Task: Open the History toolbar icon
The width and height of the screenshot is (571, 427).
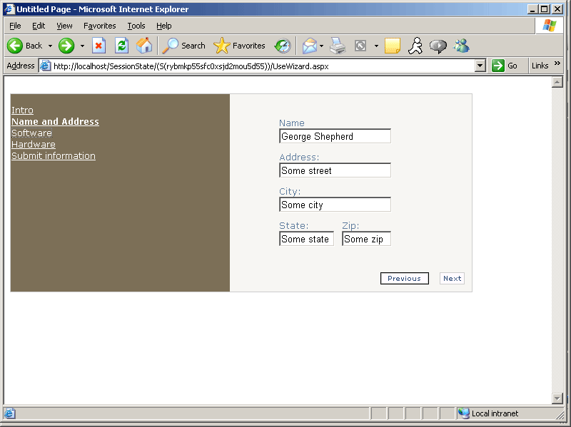Action: [x=283, y=46]
